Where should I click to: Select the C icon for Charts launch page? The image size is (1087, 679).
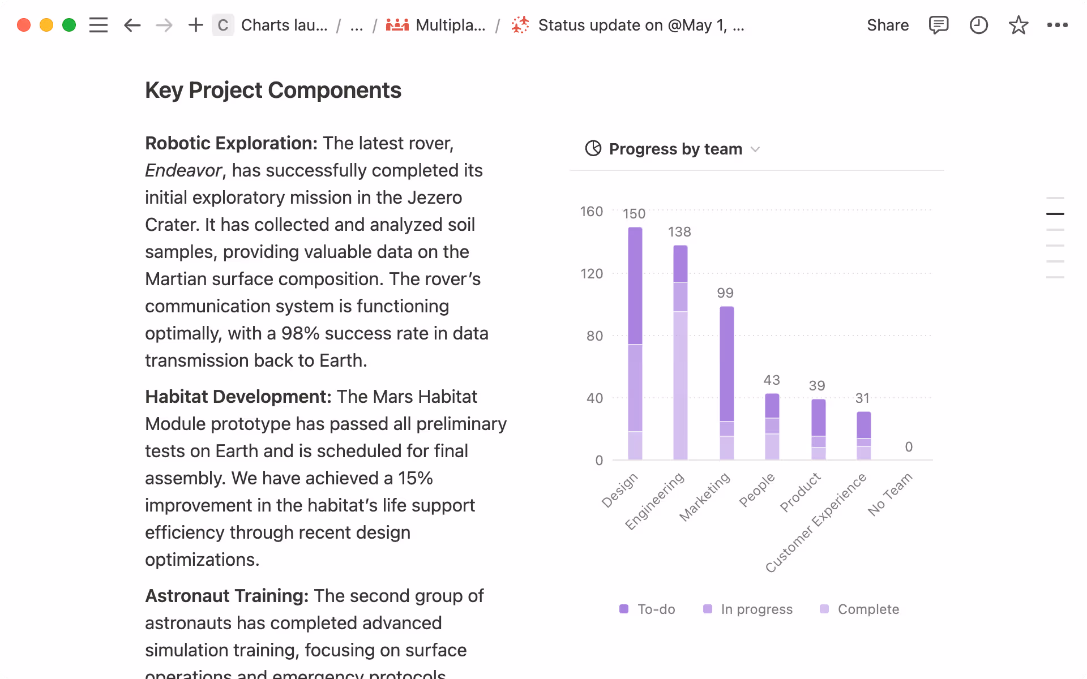coord(223,25)
